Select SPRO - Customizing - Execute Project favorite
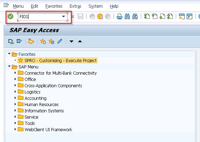The width and height of the screenshot is (200, 142). point(60,60)
